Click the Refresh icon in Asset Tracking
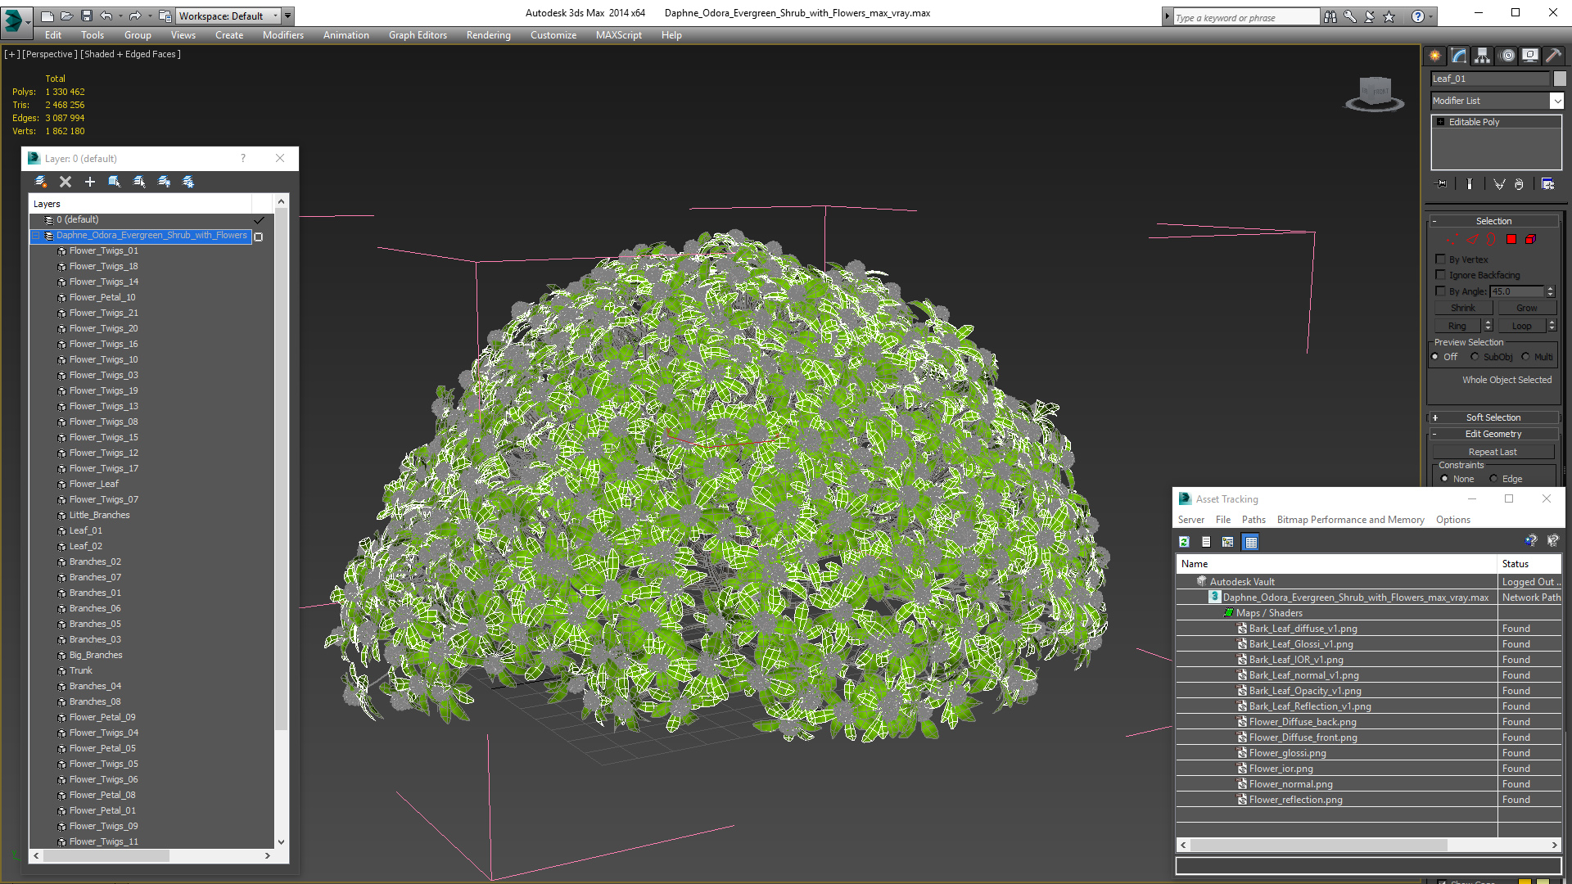 pyautogui.click(x=1184, y=542)
